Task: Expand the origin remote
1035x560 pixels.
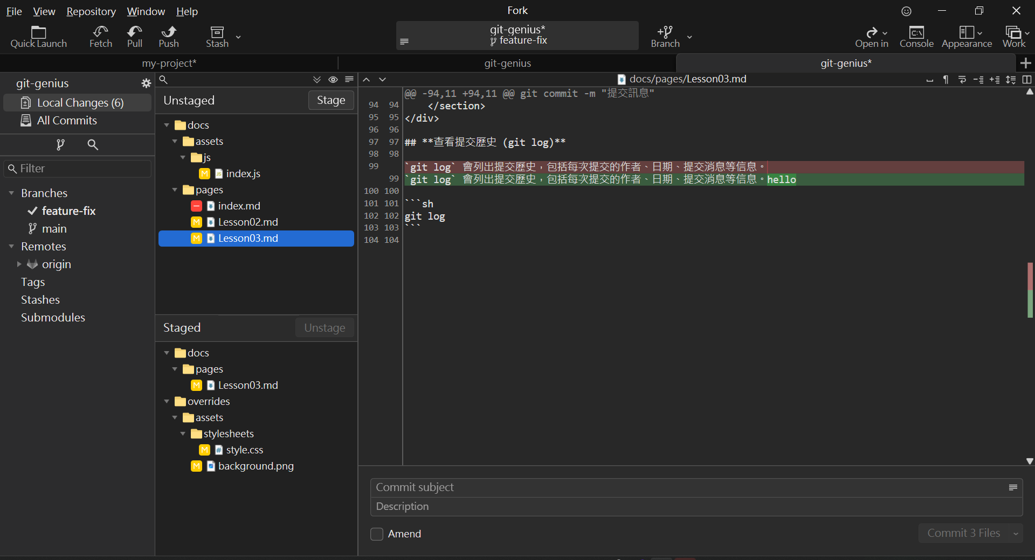Action: point(19,264)
